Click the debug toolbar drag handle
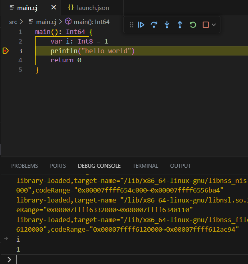Screen dimensions: 248x264 click(131, 25)
